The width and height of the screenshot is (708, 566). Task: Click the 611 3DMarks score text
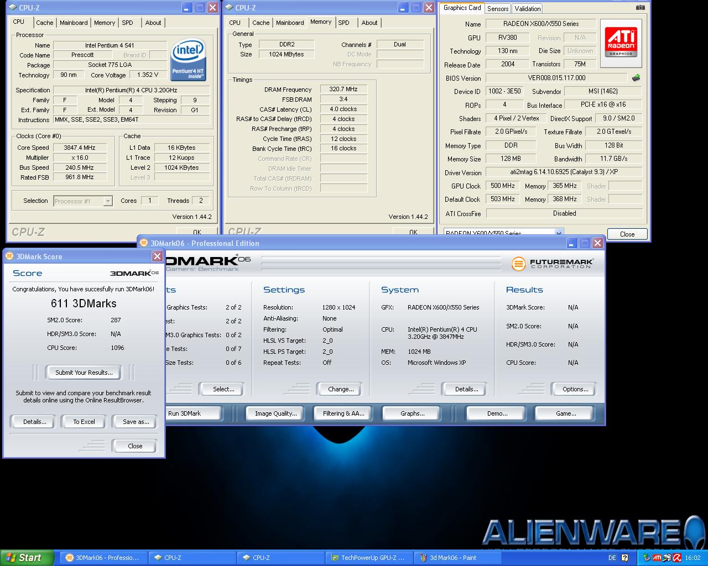click(84, 303)
